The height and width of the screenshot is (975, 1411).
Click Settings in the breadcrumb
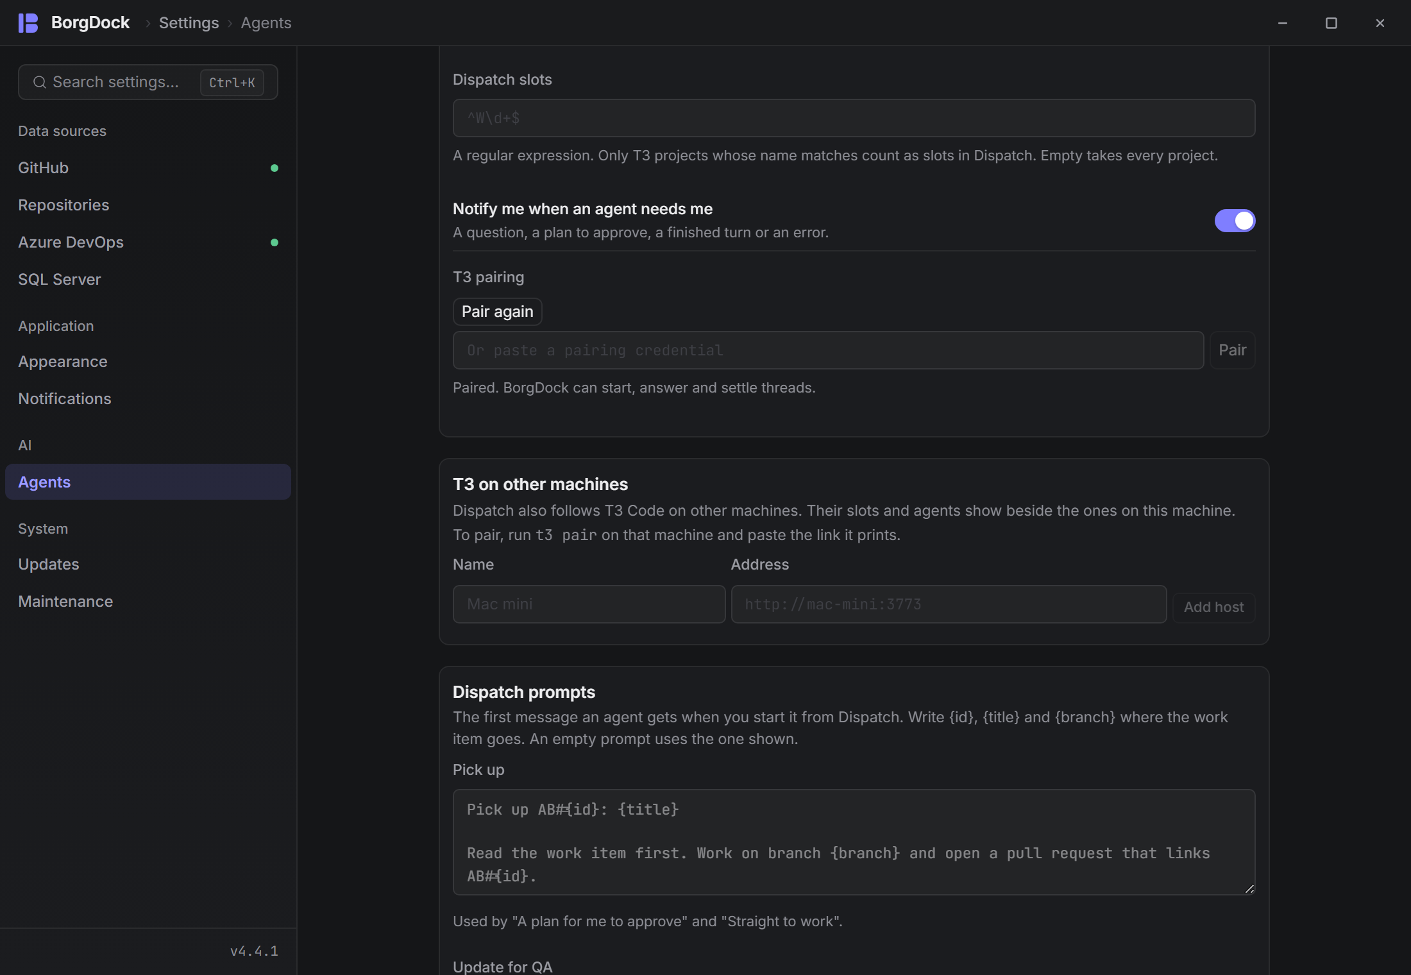tap(189, 23)
